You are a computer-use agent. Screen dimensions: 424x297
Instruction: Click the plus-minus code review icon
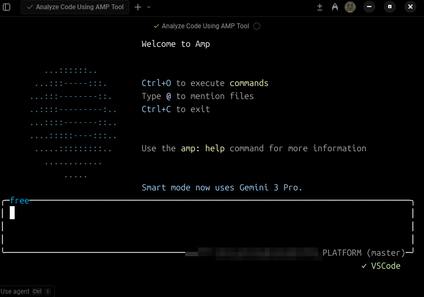click(320, 7)
